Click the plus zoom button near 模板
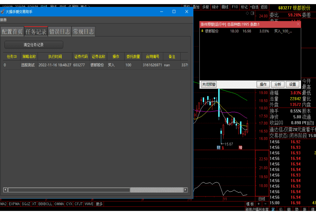 click(x=258, y=204)
